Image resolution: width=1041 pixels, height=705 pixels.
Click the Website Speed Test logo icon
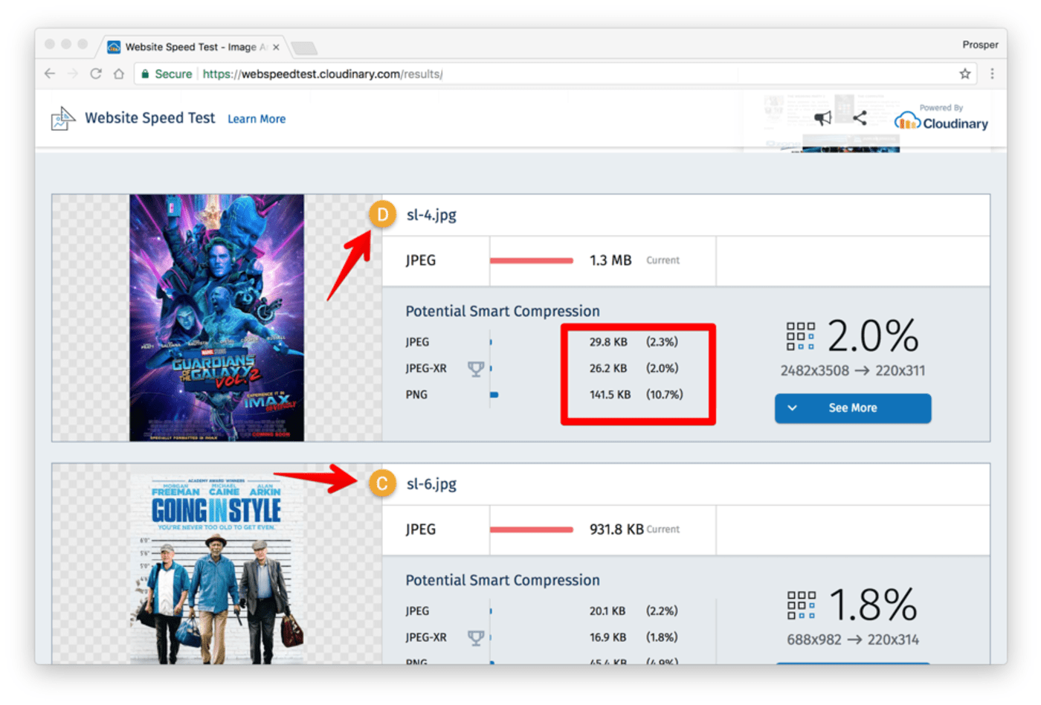coord(63,119)
